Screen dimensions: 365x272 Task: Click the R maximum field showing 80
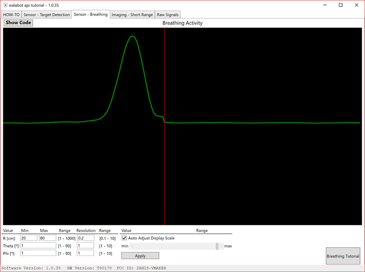point(47,238)
